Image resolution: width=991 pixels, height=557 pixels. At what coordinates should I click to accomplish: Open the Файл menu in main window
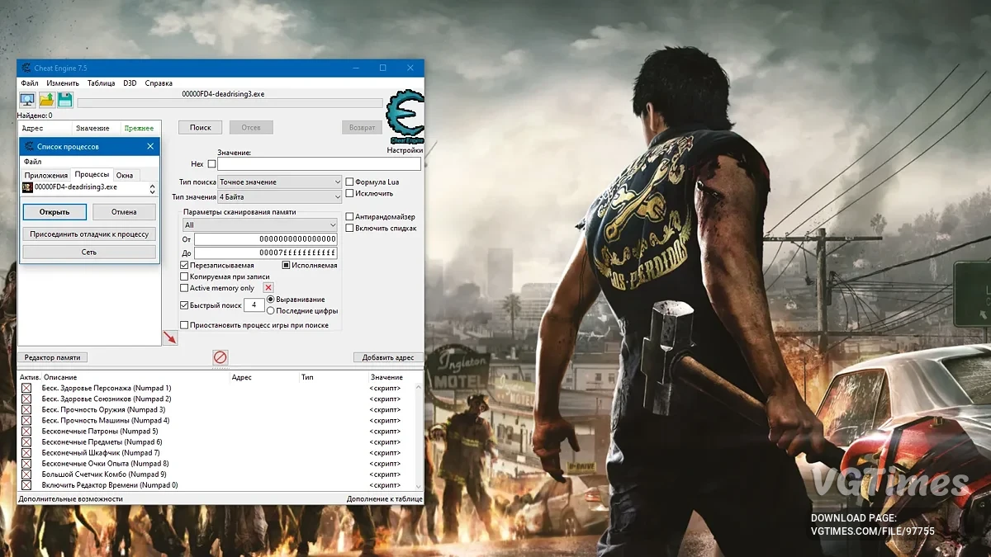30,83
